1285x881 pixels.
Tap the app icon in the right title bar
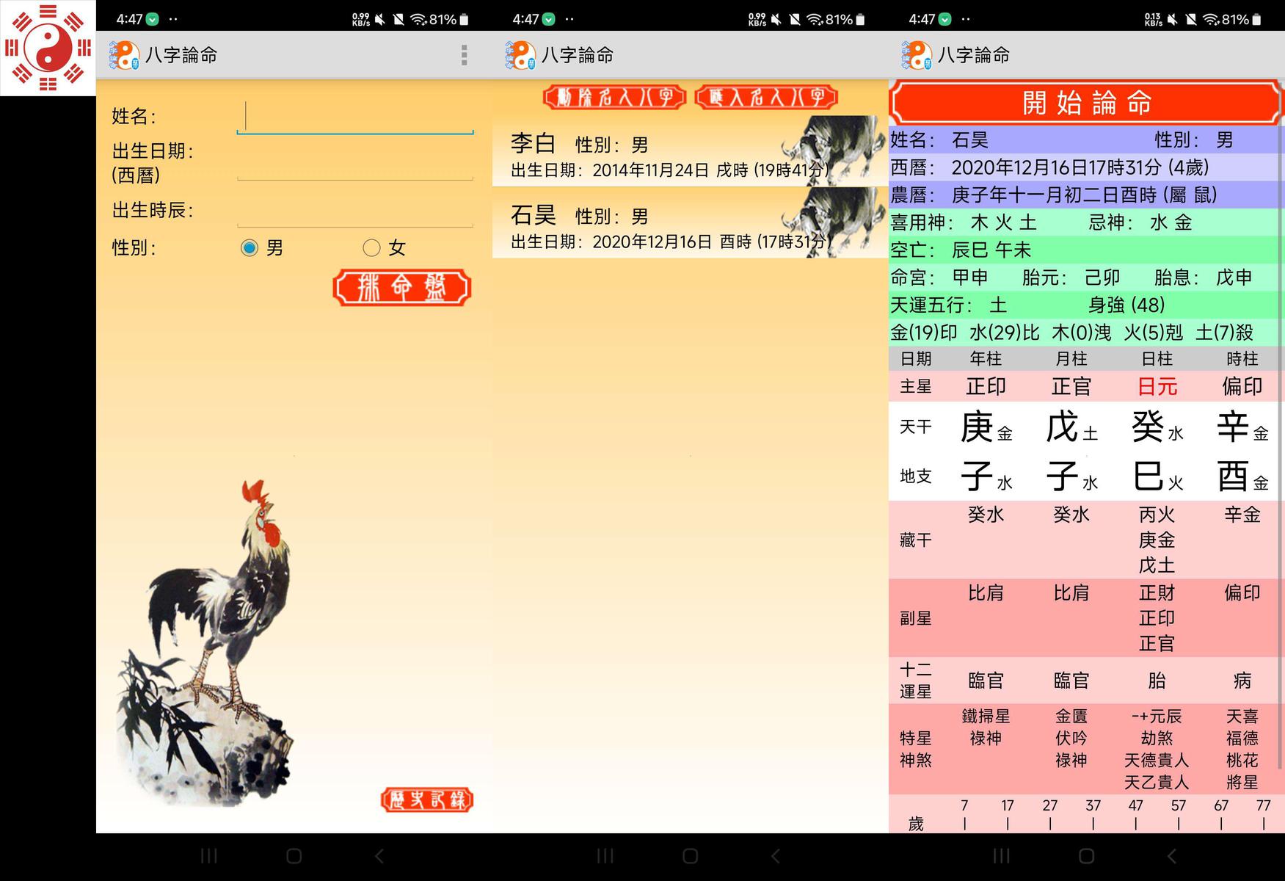point(917,55)
